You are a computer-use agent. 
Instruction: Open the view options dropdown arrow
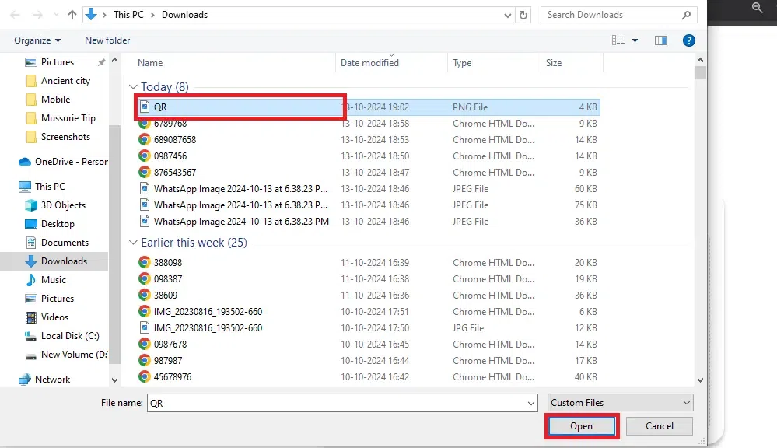(x=635, y=40)
